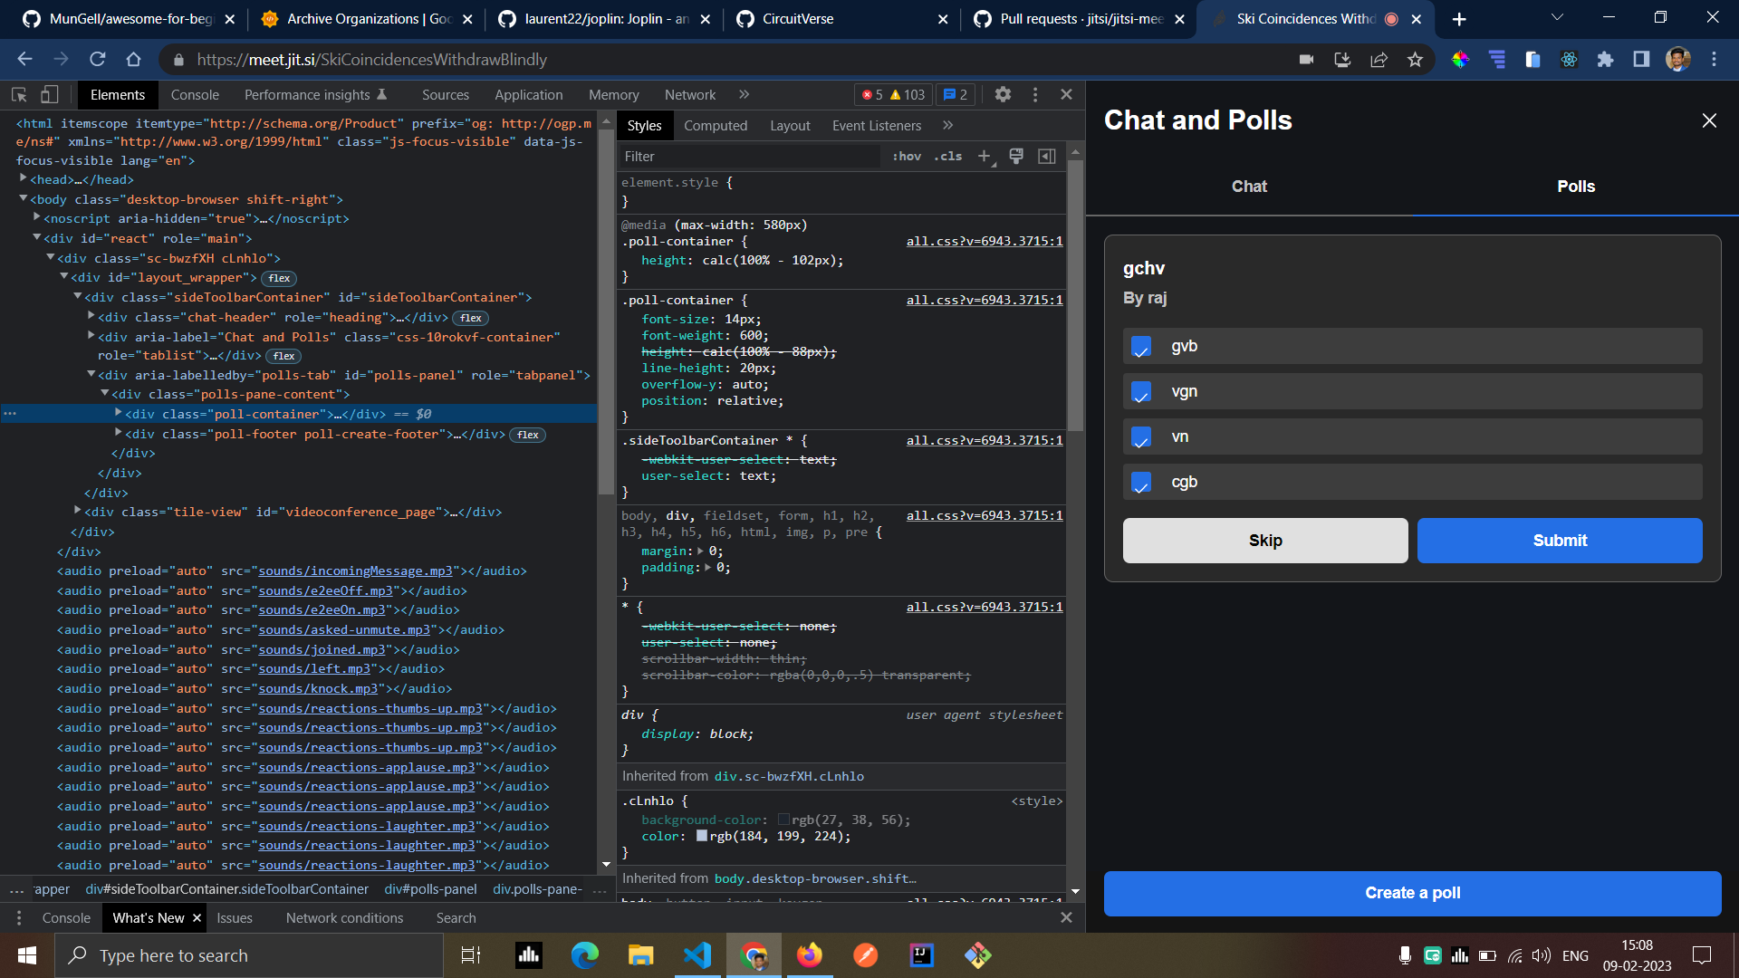Click the Create a poll button
This screenshot has height=978, width=1739.
[x=1412, y=893]
